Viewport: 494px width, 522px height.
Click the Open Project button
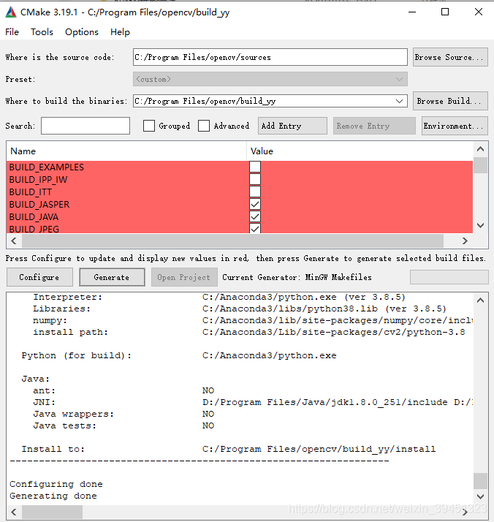click(x=184, y=277)
